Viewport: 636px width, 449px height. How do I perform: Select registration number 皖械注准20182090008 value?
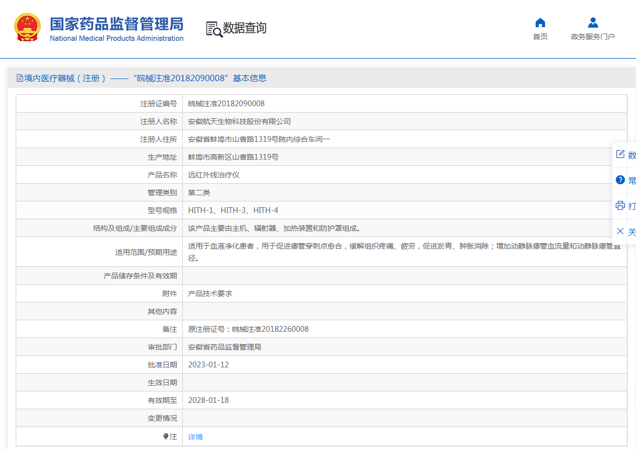click(x=226, y=104)
